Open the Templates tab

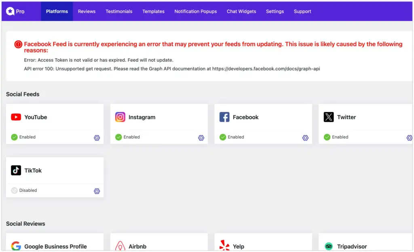coord(153,11)
